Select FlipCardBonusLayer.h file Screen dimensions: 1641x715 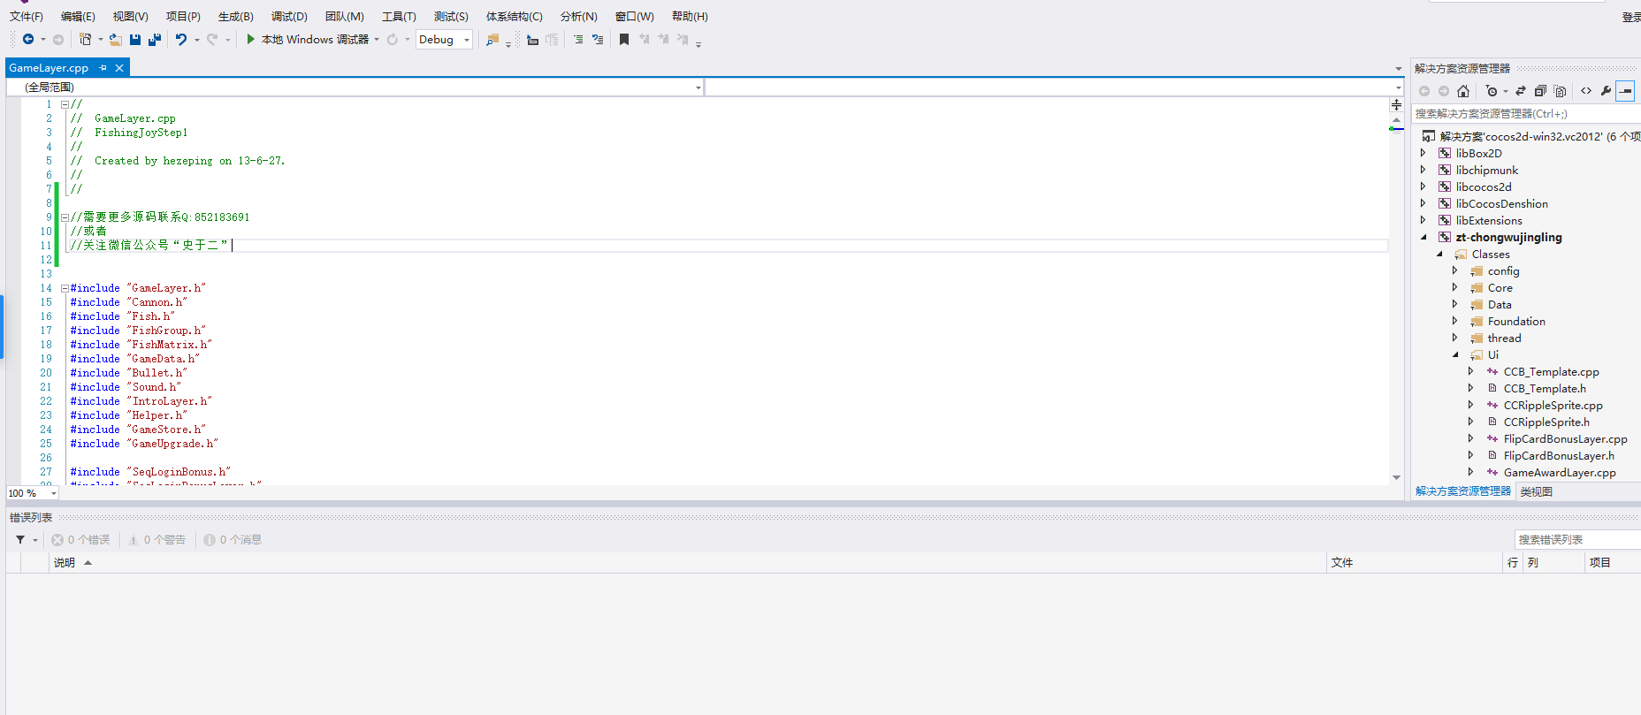click(1559, 455)
